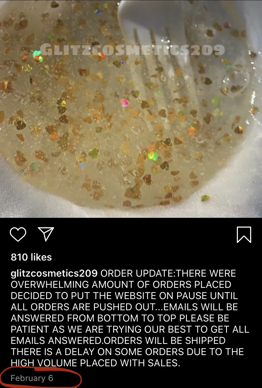Open glitzcosmetics209 profile from caption
This screenshot has width=262, height=388.
(54, 273)
